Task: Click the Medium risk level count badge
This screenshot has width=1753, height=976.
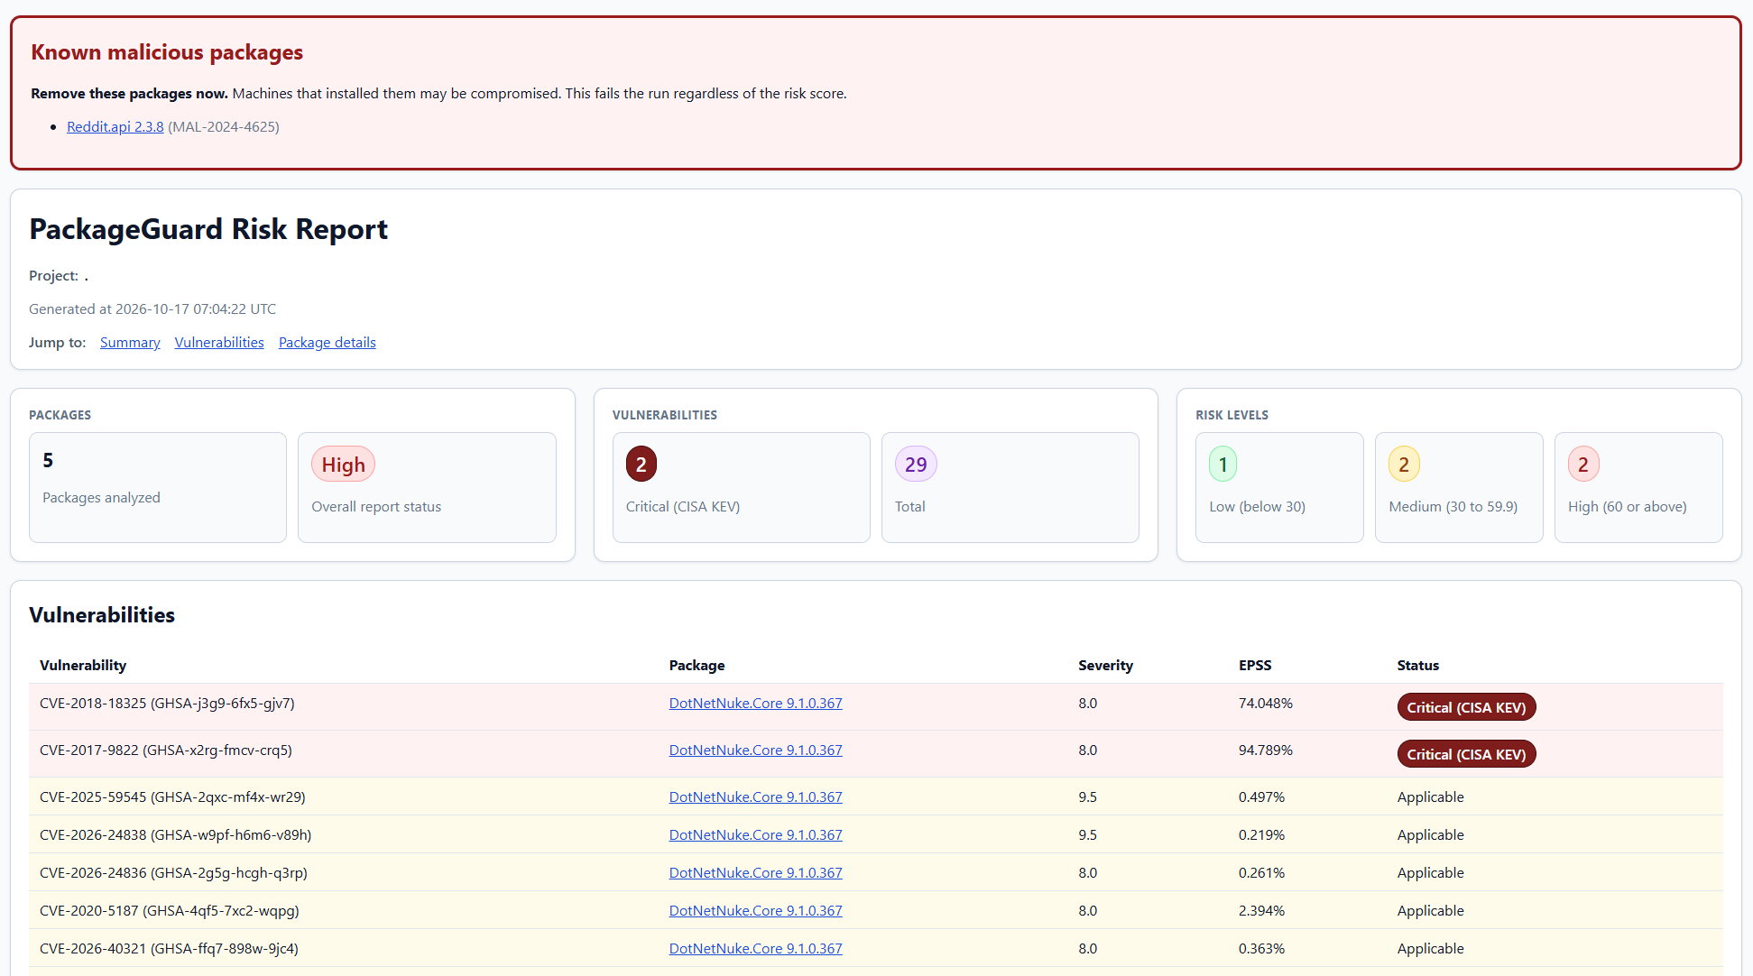Action: point(1404,465)
